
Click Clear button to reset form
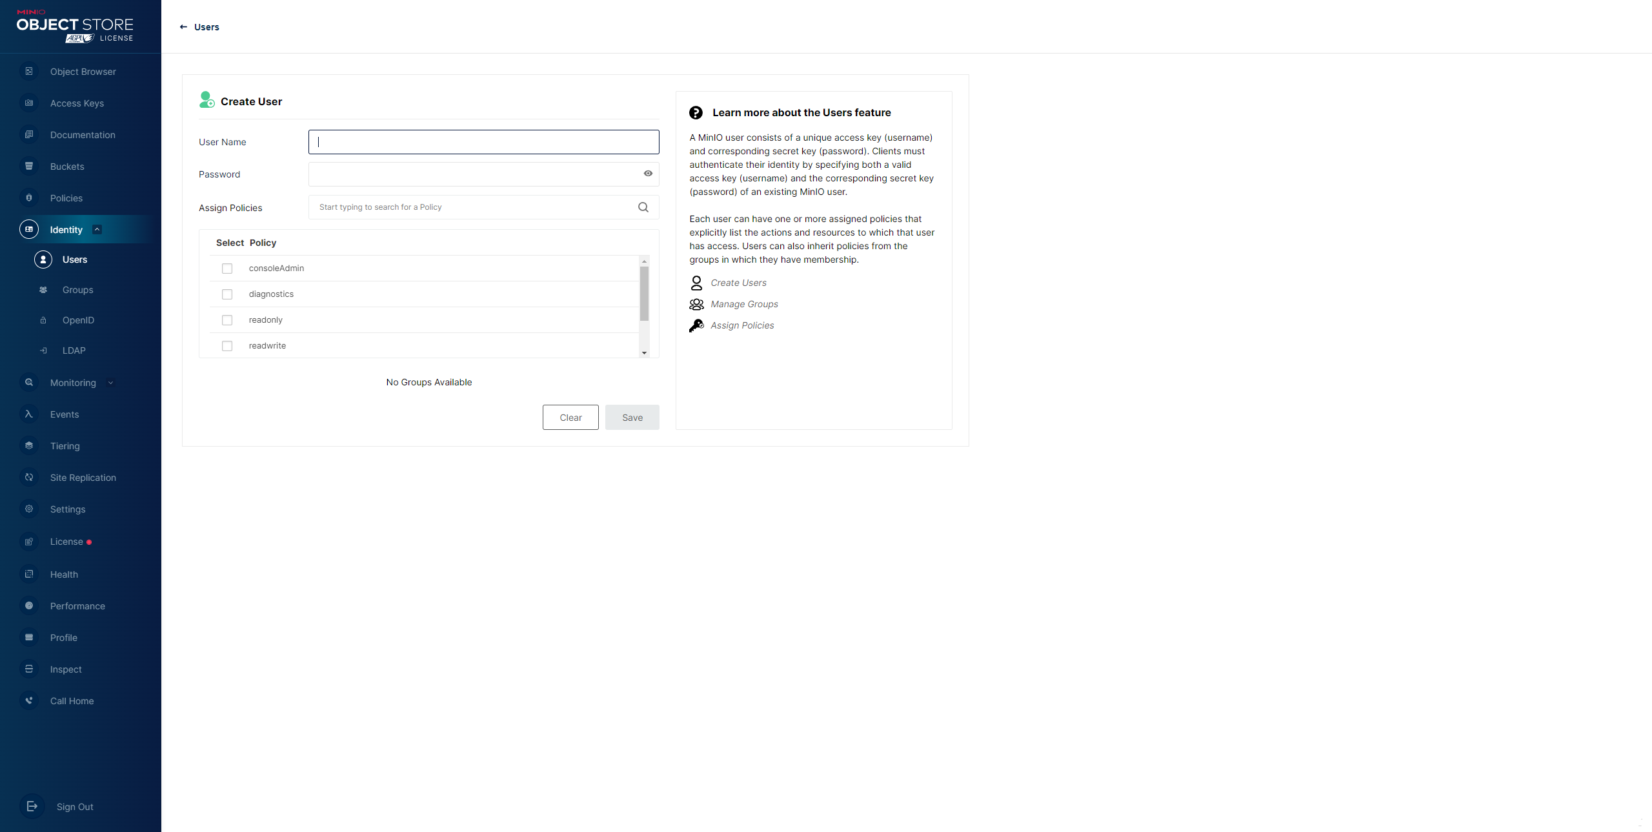[x=570, y=417]
